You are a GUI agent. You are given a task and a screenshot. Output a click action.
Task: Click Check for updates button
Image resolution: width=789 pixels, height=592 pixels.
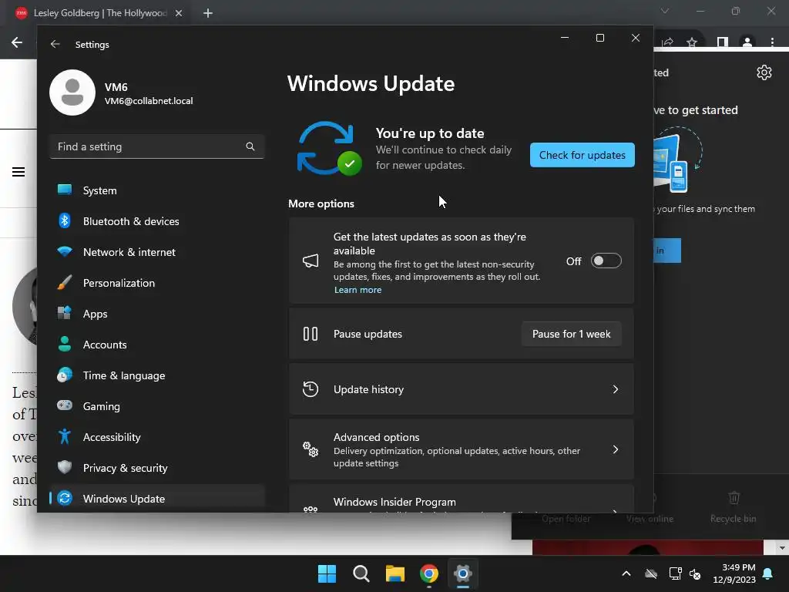[x=583, y=155]
